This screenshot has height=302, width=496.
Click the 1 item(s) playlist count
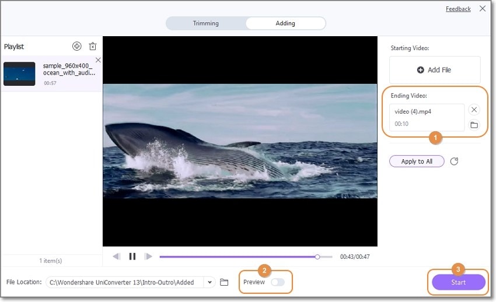coord(51,261)
